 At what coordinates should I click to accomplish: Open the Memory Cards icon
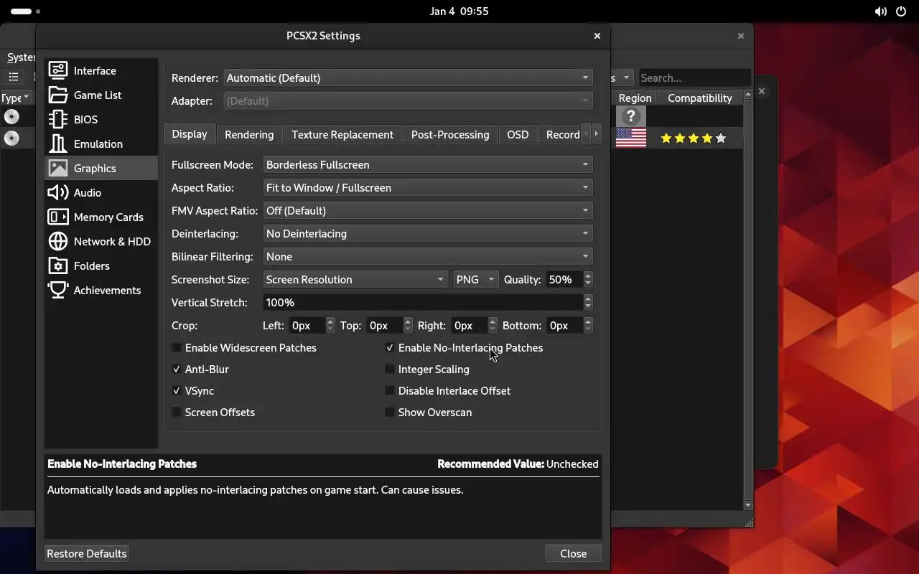pyautogui.click(x=58, y=217)
